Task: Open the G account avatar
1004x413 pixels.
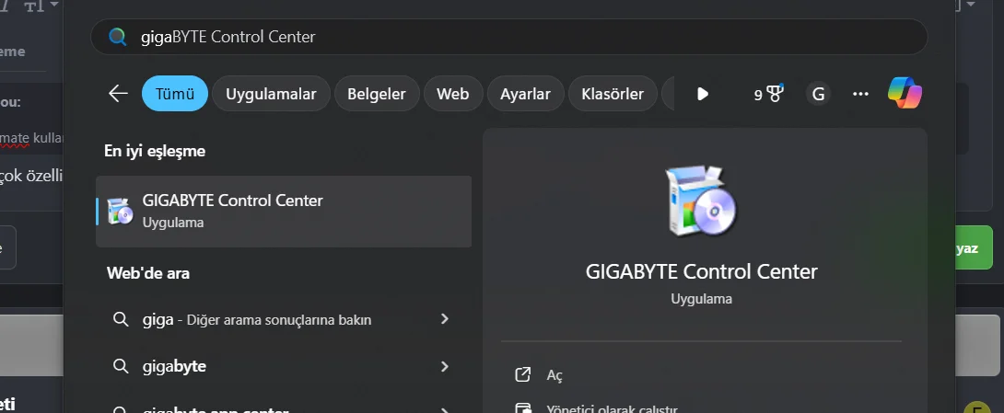Action: (x=818, y=94)
